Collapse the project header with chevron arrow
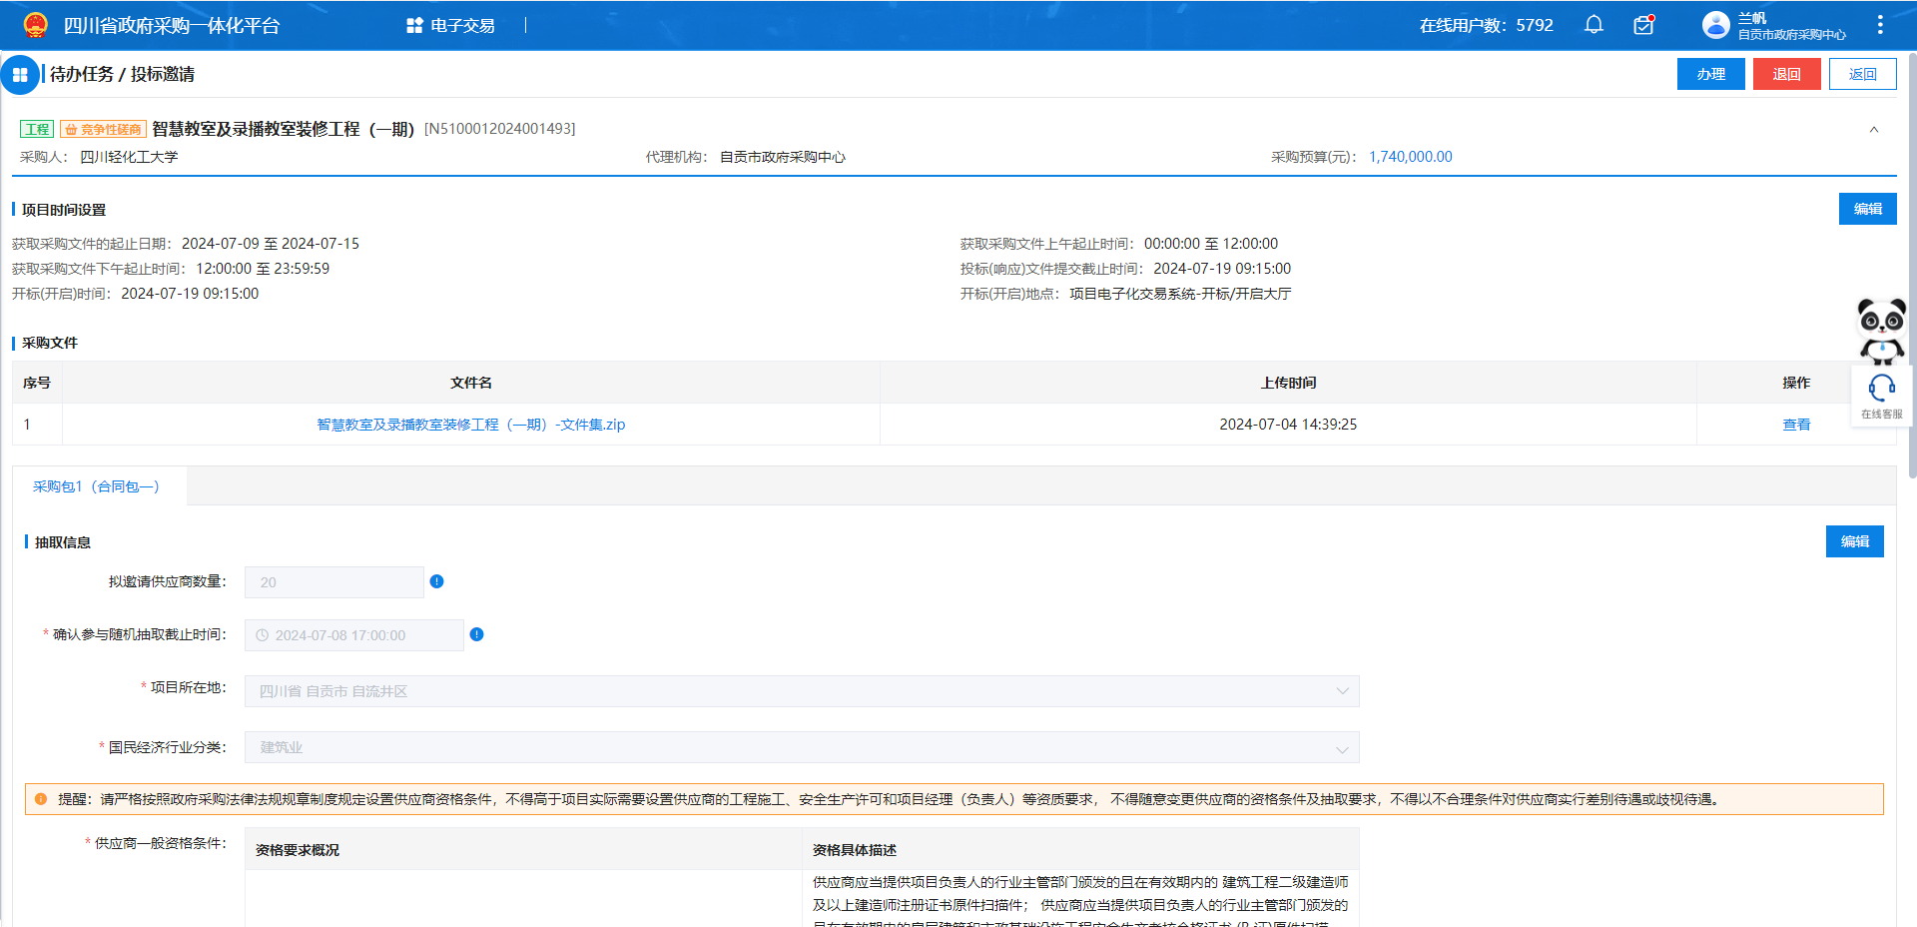This screenshot has width=1917, height=927. [x=1874, y=130]
